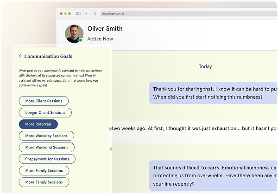Open the dropdown chevron beside sidebar icon
Screen dimensions: 278x194
[86, 13]
